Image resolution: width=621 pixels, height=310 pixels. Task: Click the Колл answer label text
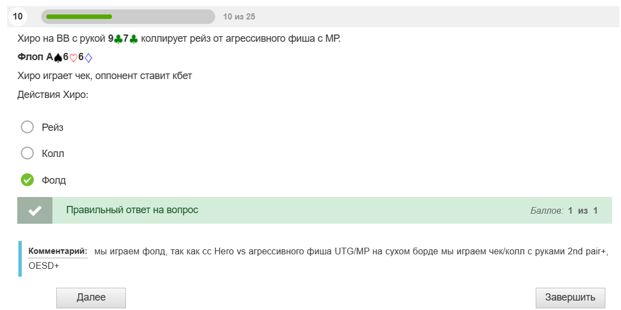53,154
